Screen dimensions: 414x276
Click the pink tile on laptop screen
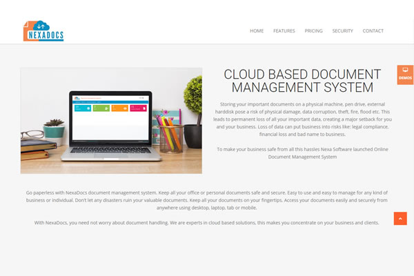coord(138,108)
